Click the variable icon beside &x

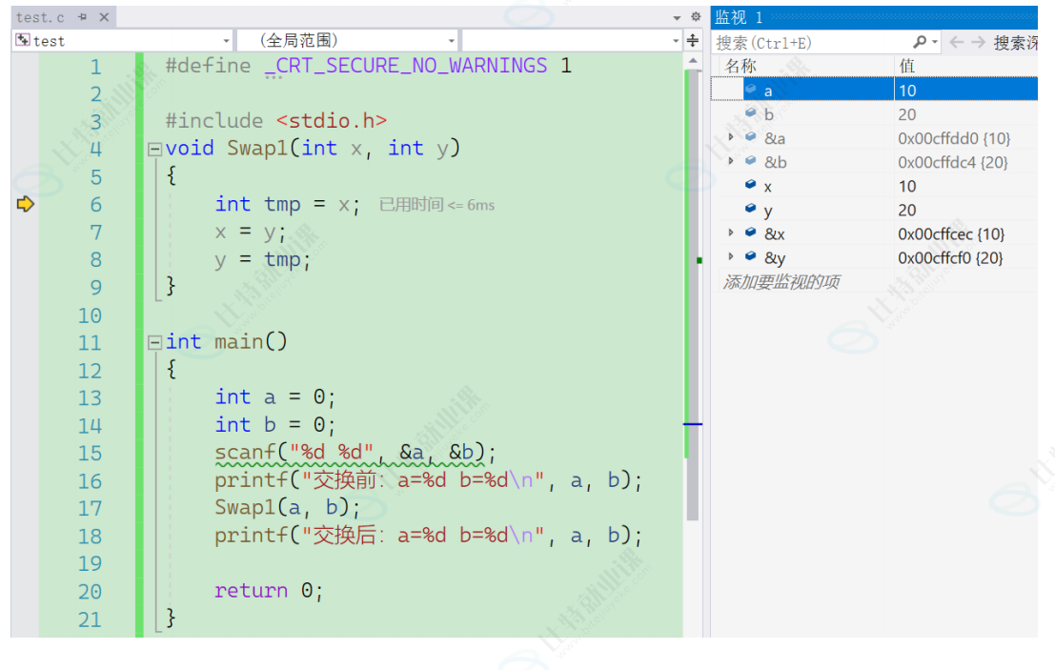tap(751, 233)
